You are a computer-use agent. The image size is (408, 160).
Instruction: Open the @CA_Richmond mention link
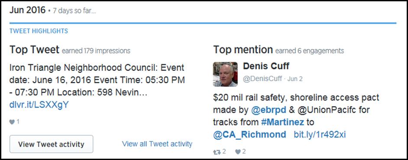249,135
